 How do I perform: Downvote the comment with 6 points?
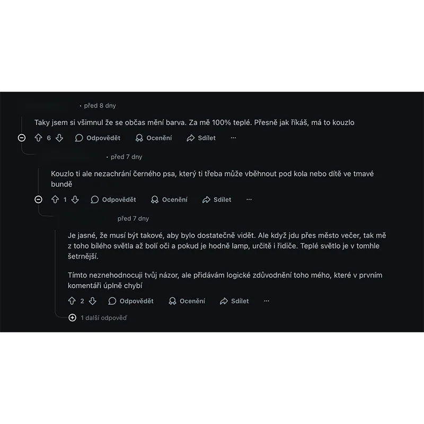[59, 138]
